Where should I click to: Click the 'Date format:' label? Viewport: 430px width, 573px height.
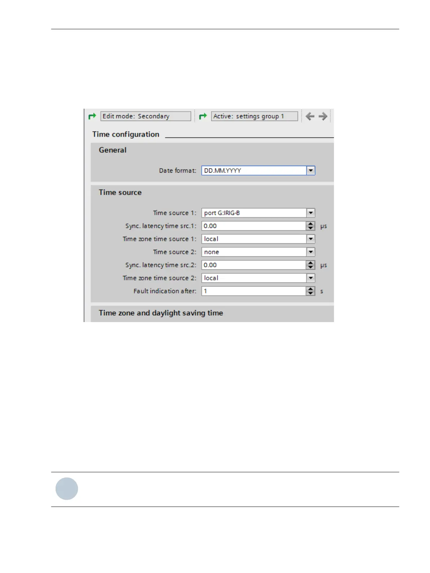(x=178, y=170)
